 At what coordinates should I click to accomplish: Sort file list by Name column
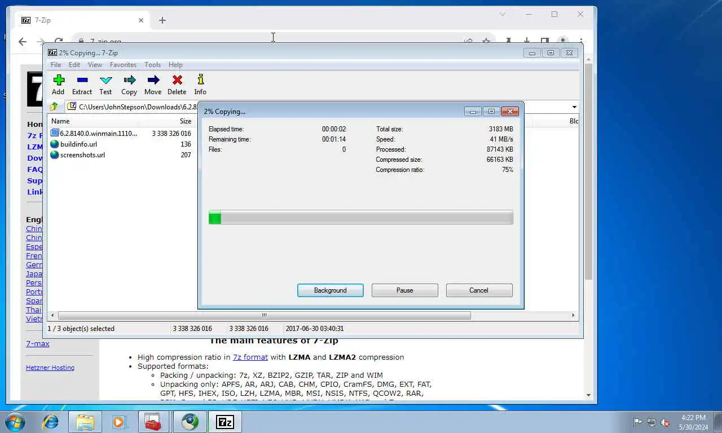point(60,121)
